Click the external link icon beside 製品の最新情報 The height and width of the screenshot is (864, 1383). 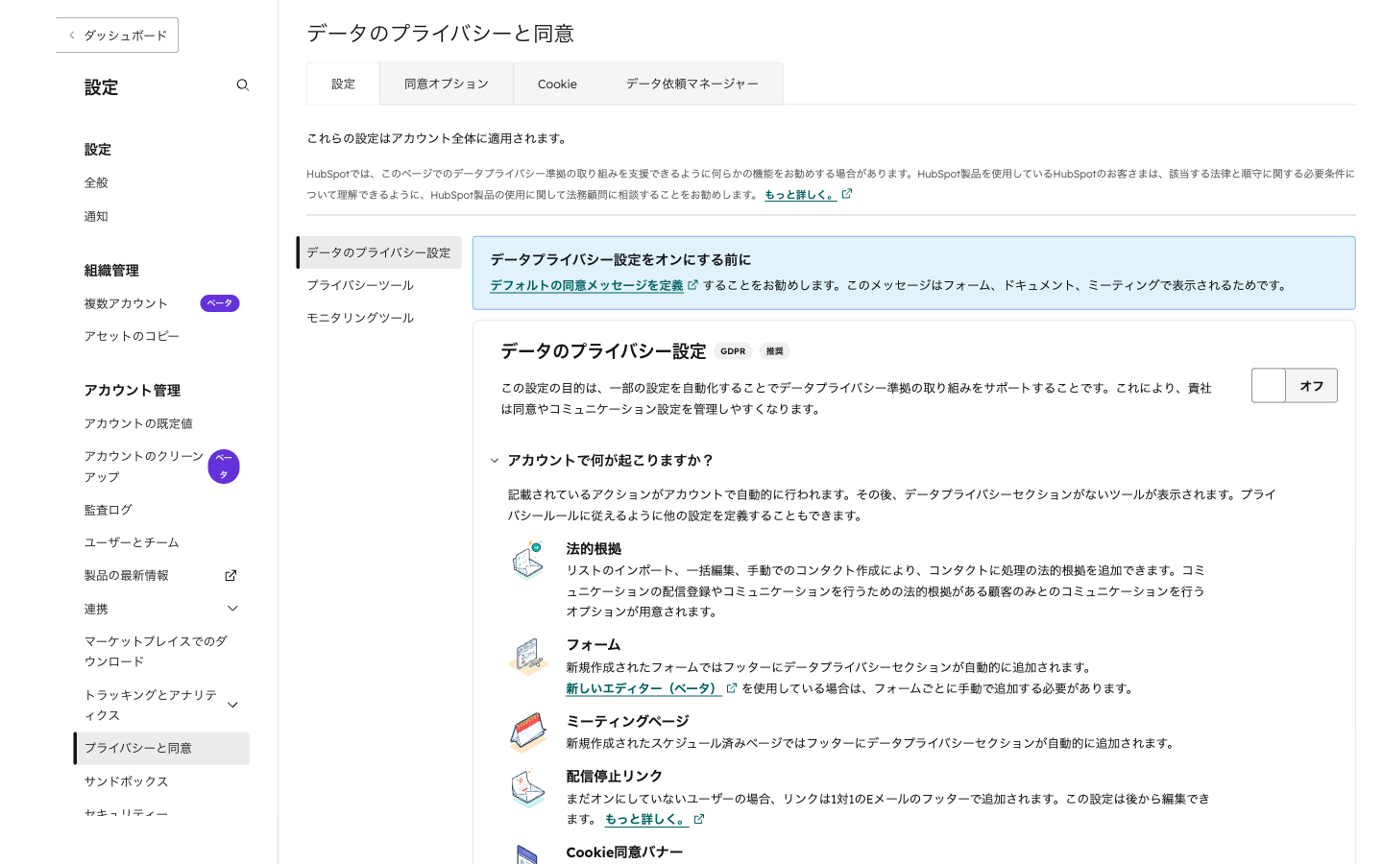click(230, 576)
